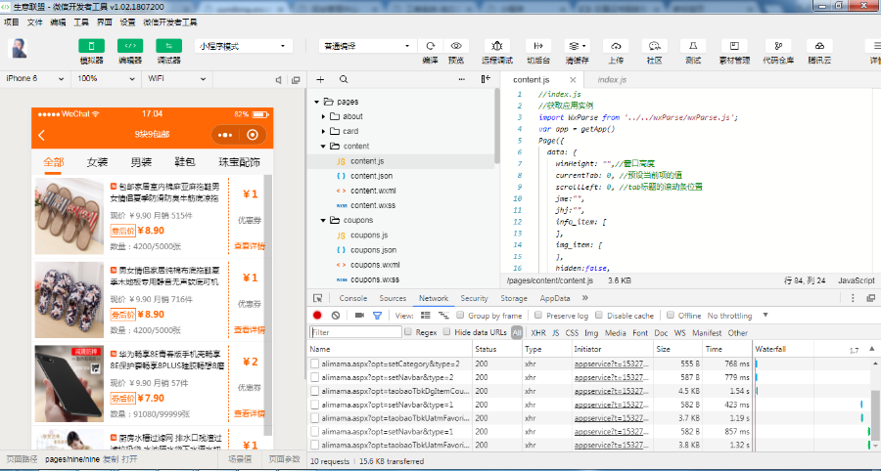This screenshot has height=471, width=881.
Task: Click the red record network log button
Action: coord(317,316)
